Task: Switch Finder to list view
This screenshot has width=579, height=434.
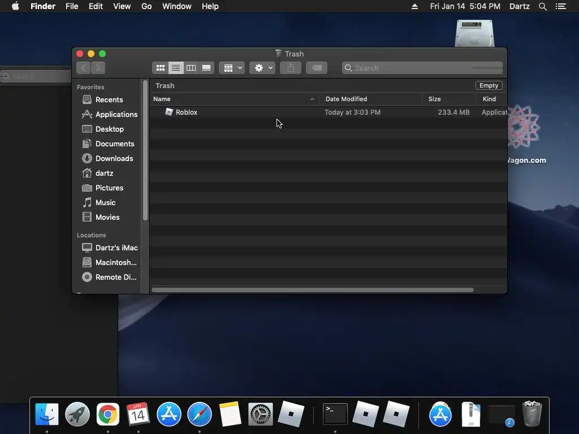Action: coord(176,68)
